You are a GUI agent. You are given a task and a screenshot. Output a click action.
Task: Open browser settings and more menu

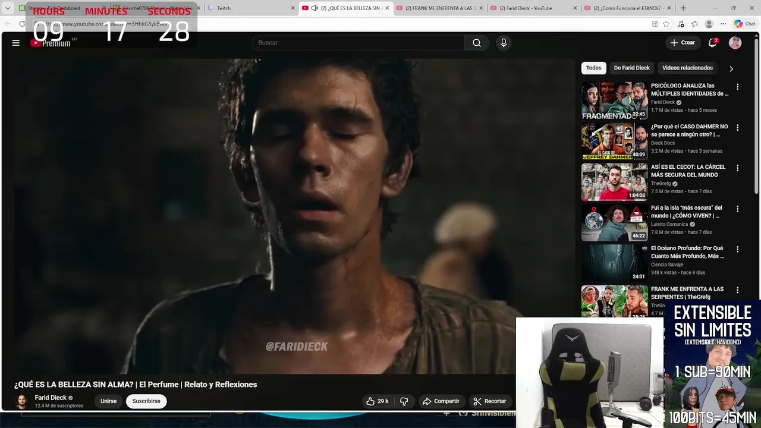pos(723,24)
